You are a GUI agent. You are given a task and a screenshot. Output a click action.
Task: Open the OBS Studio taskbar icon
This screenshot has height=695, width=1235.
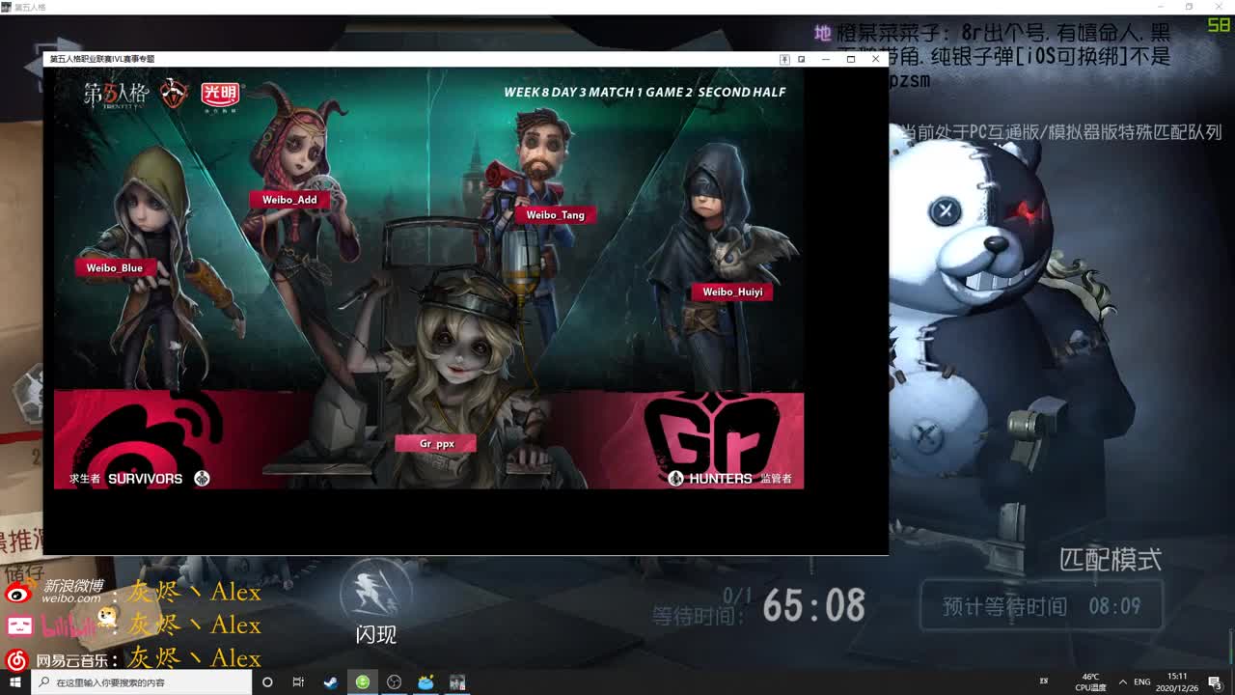pyautogui.click(x=394, y=682)
